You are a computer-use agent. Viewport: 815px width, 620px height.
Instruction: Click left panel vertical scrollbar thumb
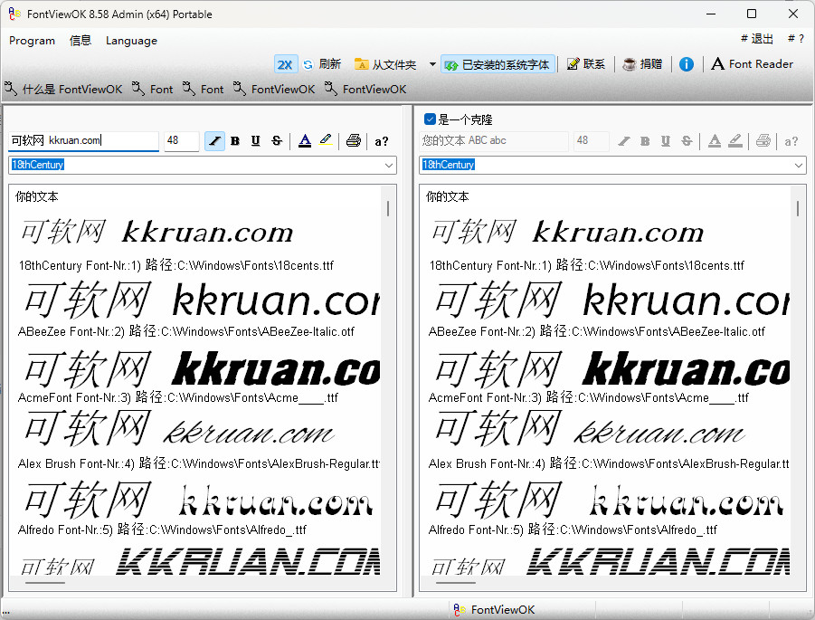pos(388,208)
